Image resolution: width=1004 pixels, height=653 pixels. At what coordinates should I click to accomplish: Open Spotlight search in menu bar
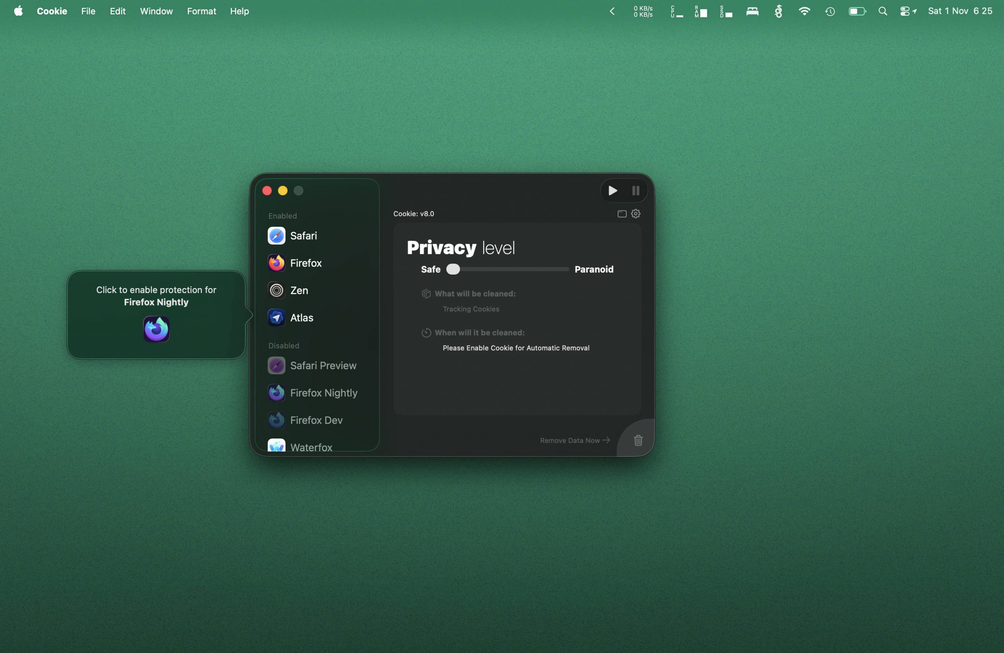[x=882, y=11]
